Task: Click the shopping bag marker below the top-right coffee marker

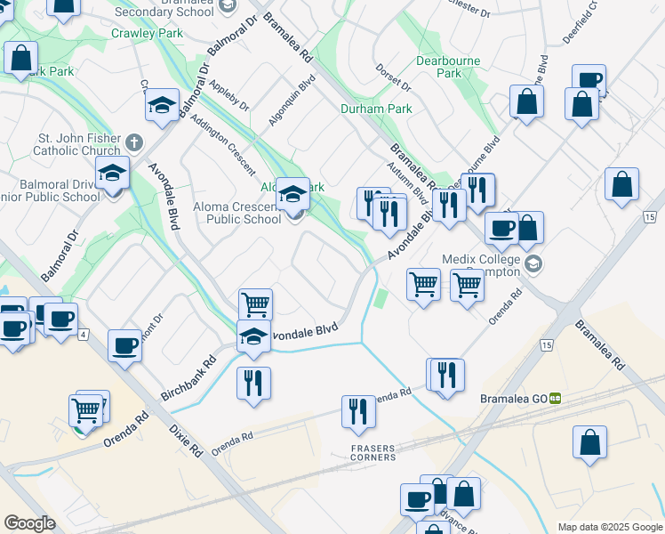Action: (x=581, y=106)
